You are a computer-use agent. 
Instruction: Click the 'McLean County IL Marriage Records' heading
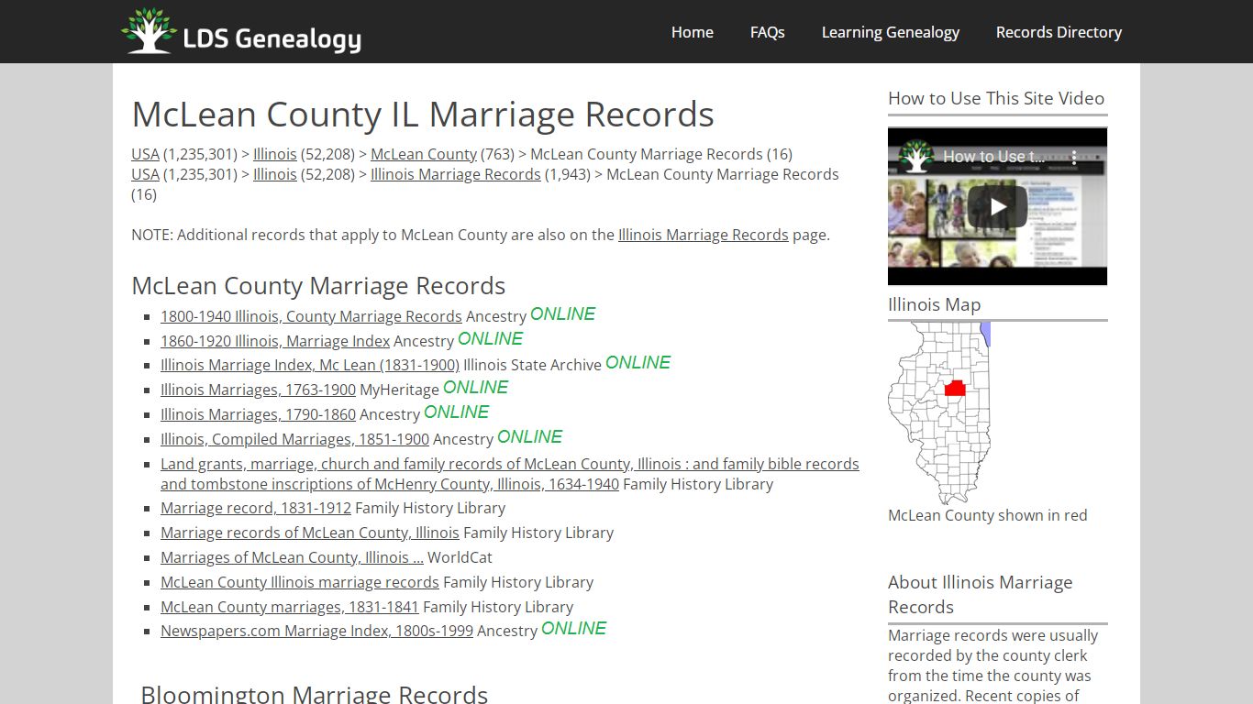[x=423, y=115]
